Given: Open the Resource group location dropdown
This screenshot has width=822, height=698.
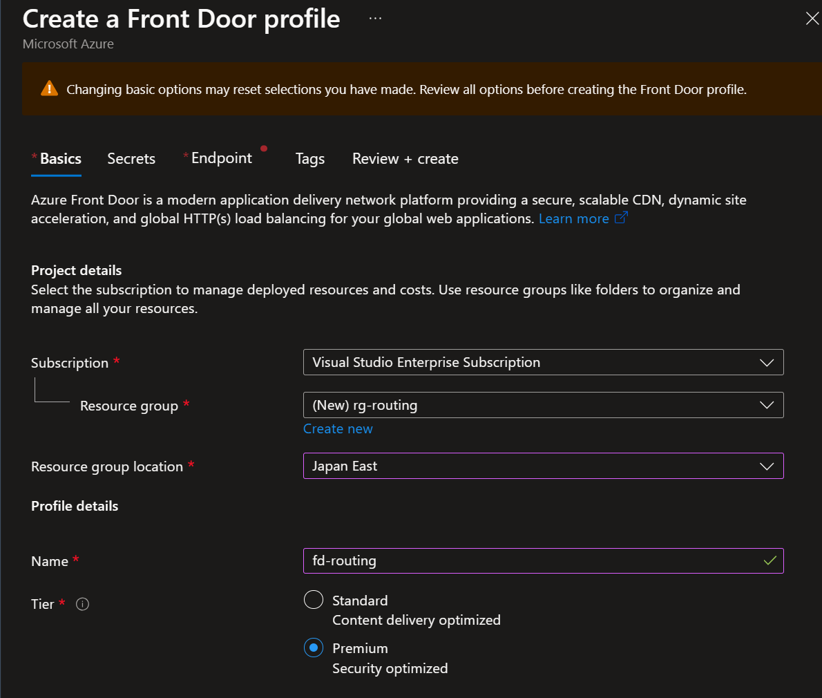Looking at the screenshot, I should [x=543, y=466].
